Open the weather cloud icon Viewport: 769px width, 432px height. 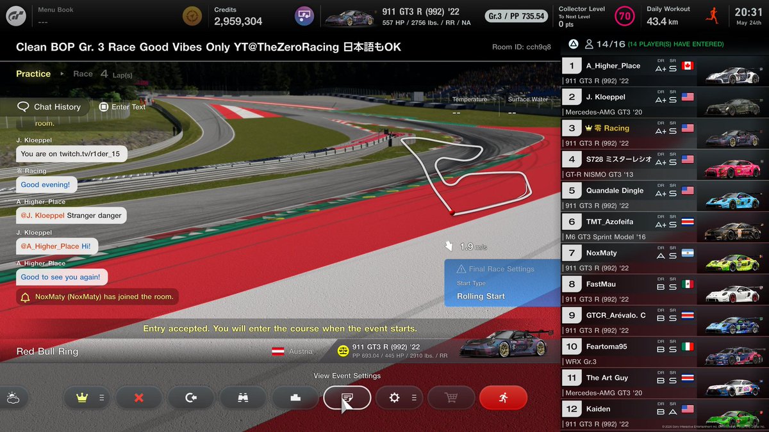point(13,397)
